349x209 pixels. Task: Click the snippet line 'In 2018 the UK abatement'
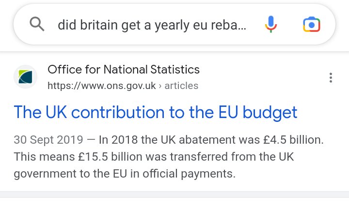point(179,140)
